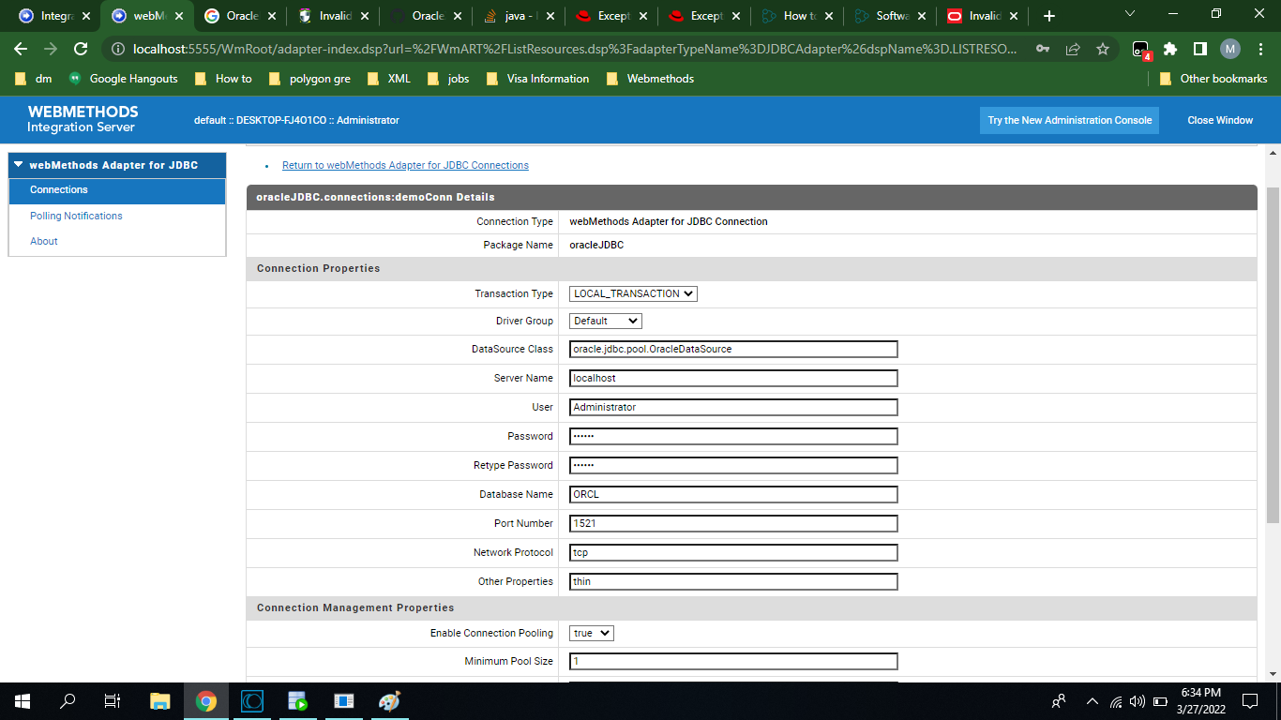Open the About sidebar item
1281x720 pixels.
[44, 241]
